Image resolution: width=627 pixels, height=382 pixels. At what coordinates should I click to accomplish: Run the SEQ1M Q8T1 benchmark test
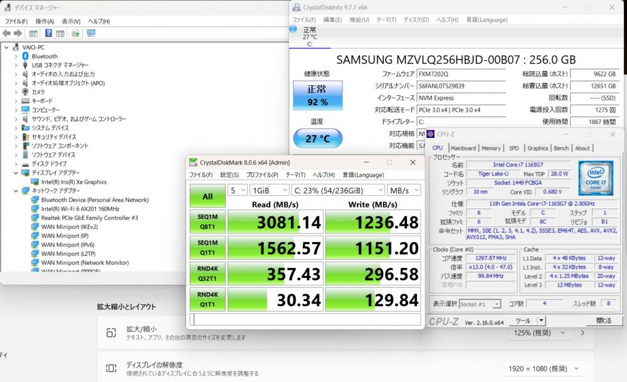click(x=207, y=221)
